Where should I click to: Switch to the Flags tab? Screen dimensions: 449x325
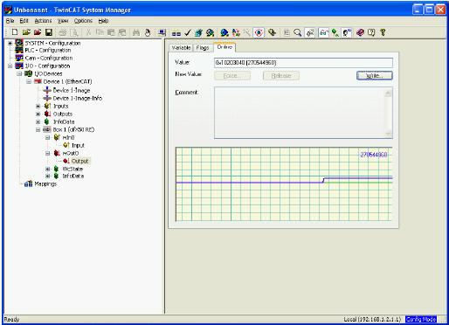[x=203, y=48]
